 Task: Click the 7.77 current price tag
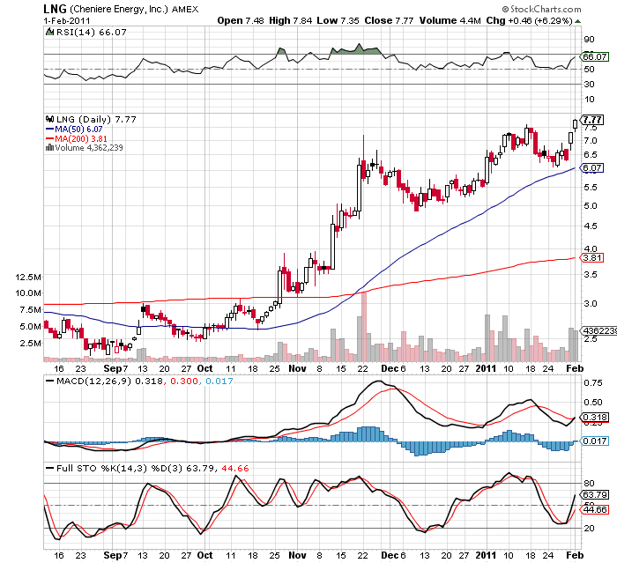(x=593, y=120)
